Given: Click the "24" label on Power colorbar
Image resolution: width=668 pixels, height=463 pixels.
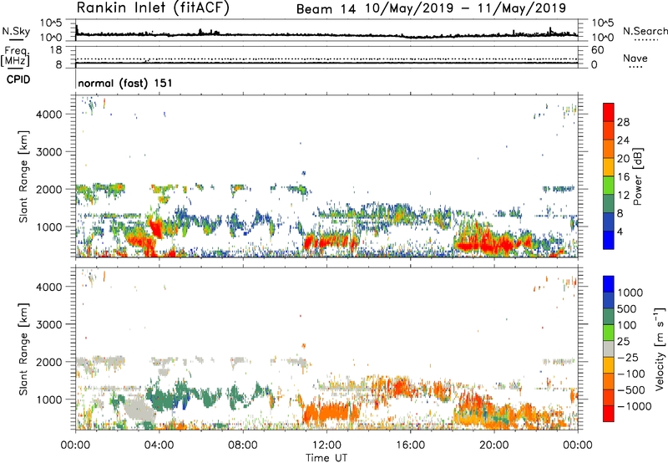Looking at the screenshot, I should (623, 140).
